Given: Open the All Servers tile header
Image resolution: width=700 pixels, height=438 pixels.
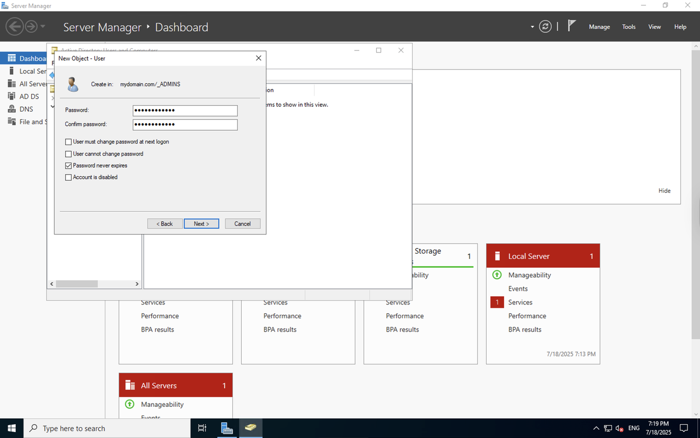Looking at the screenshot, I should click(176, 385).
